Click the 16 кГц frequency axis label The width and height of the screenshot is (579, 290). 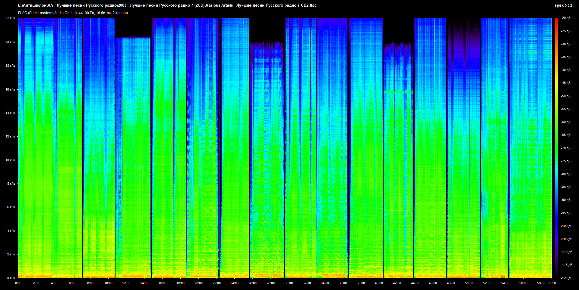[10, 89]
